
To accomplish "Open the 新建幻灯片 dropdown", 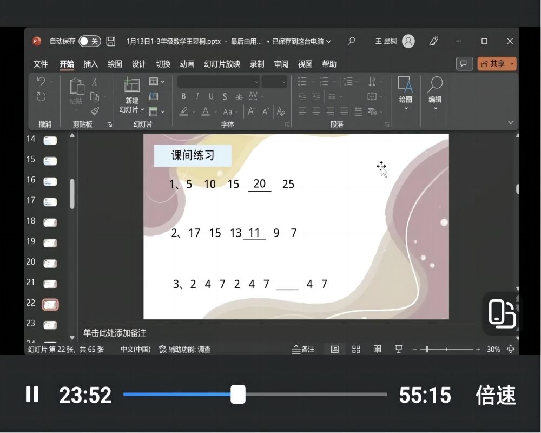I will tap(132, 109).
